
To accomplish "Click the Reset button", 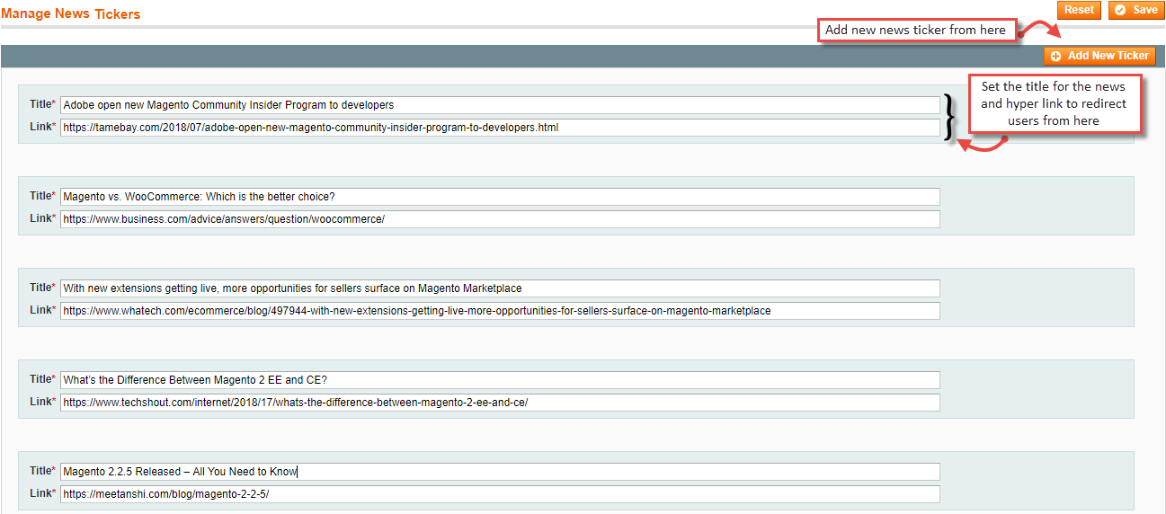I will [x=1079, y=10].
